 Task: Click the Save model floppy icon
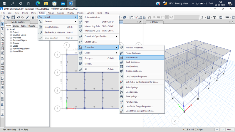click(x=13, y=17)
